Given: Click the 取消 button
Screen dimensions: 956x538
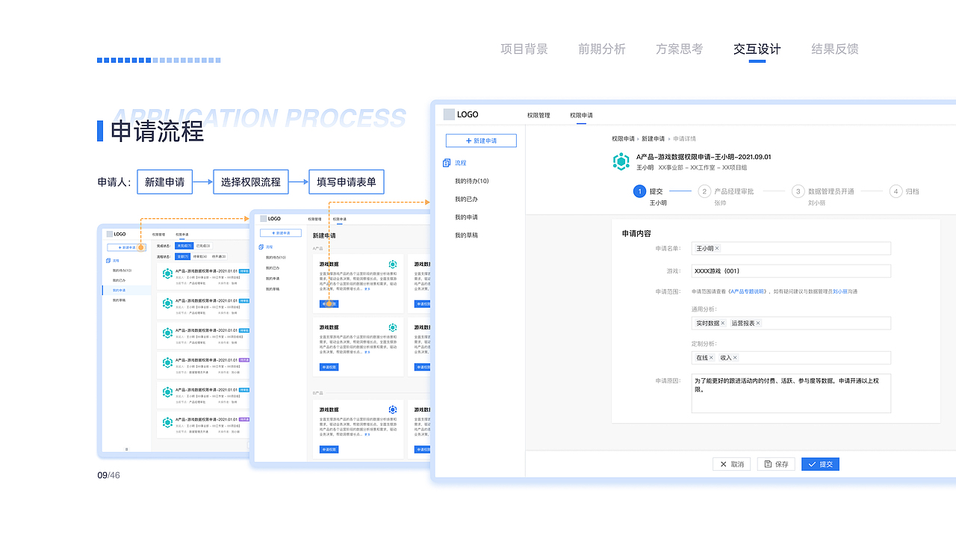Looking at the screenshot, I should 731,464.
